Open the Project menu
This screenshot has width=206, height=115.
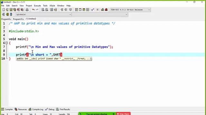29,6
